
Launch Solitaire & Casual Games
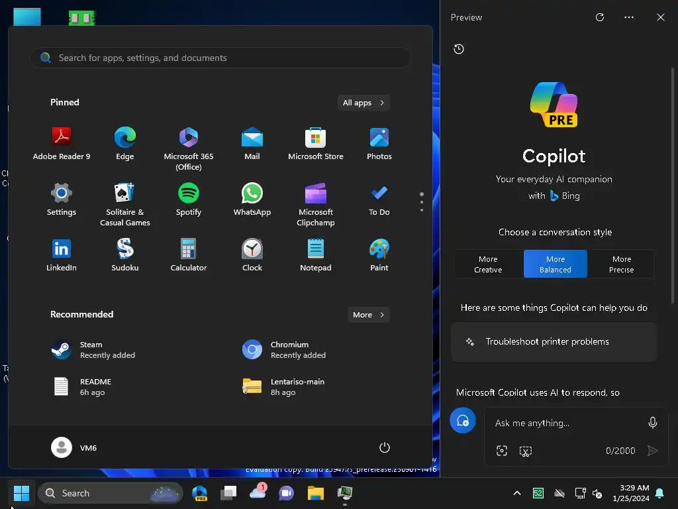(x=125, y=204)
